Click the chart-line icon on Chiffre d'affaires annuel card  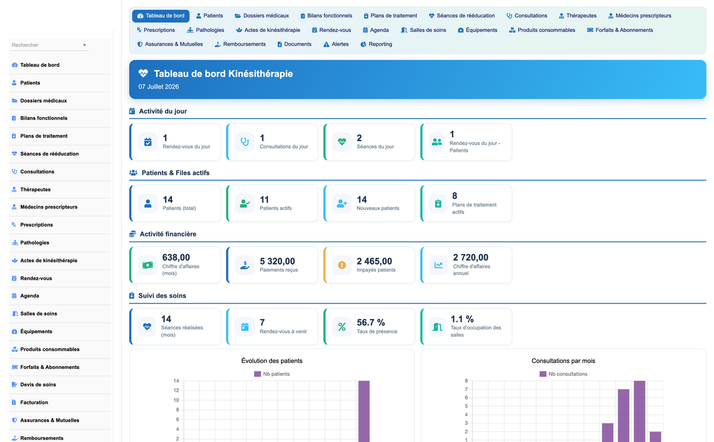[438, 265]
